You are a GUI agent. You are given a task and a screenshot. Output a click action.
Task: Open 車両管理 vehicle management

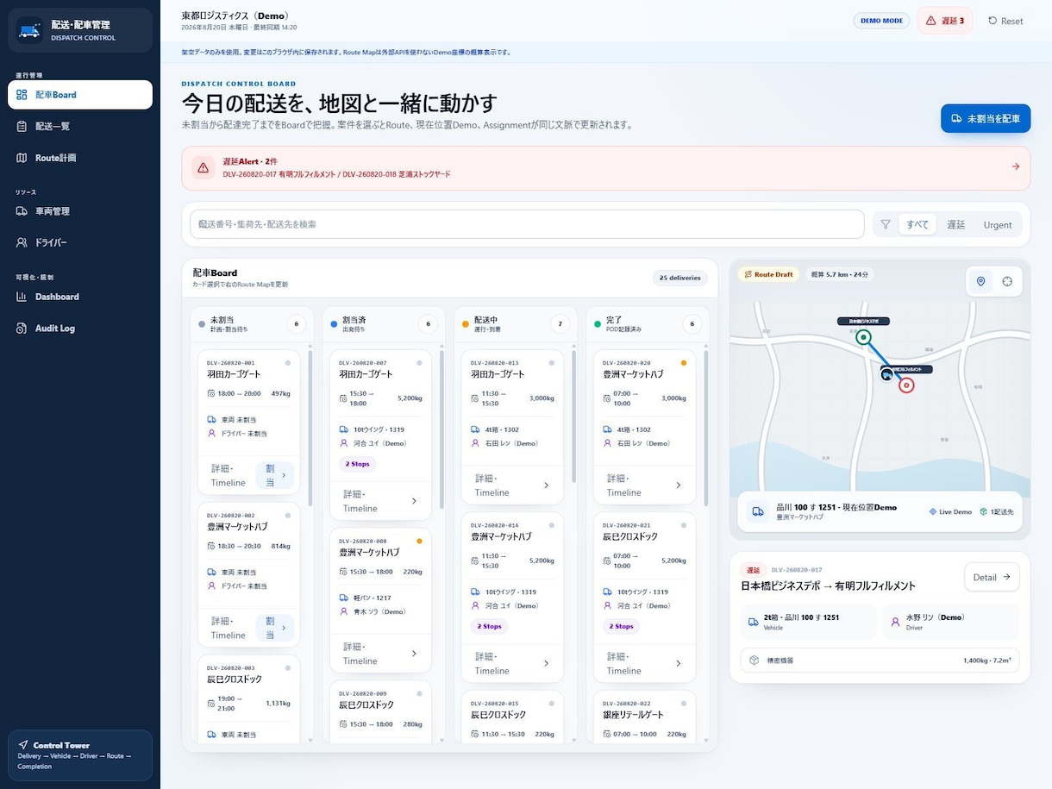point(80,211)
